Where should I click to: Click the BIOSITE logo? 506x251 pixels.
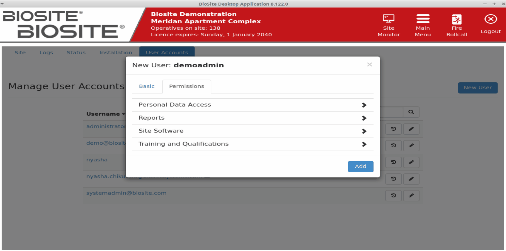64,24
